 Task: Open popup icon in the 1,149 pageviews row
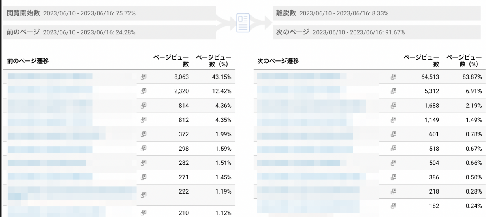[393, 119]
